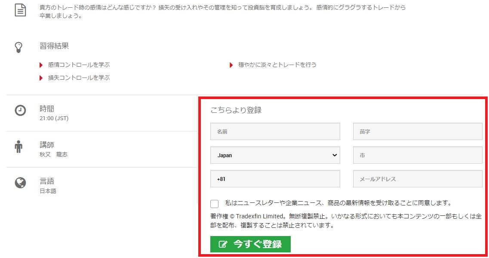The width and height of the screenshot is (489, 258).
Task: Click the こちらより登録 form heading
Action: coord(236,110)
